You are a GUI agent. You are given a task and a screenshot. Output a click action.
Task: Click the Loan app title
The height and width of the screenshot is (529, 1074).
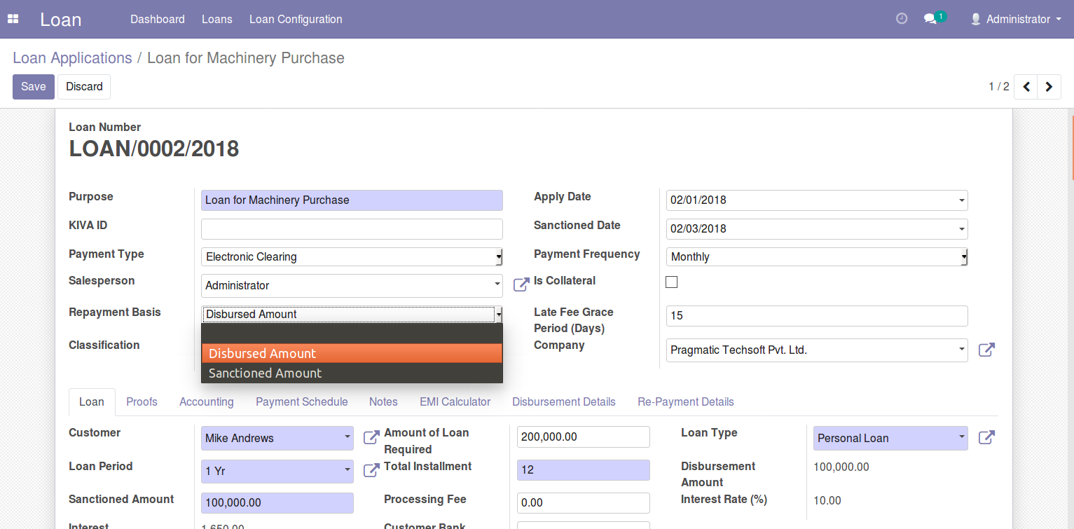point(61,20)
